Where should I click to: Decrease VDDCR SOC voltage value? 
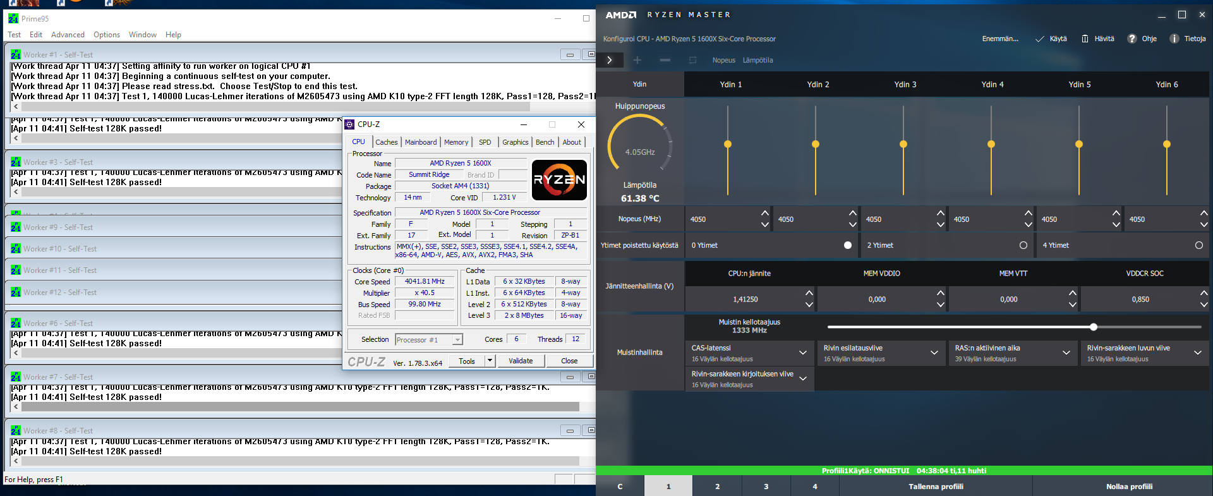[1204, 305]
